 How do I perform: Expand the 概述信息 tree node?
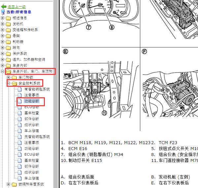[x=3, y=18]
